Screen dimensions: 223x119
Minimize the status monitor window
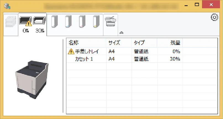pyautogui.click(x=186, y=6)
